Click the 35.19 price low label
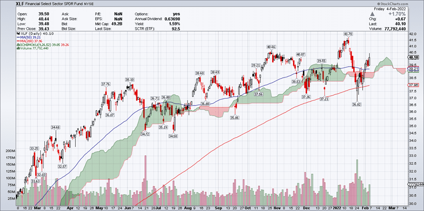The image size is (424, 211). coord(163,127)
